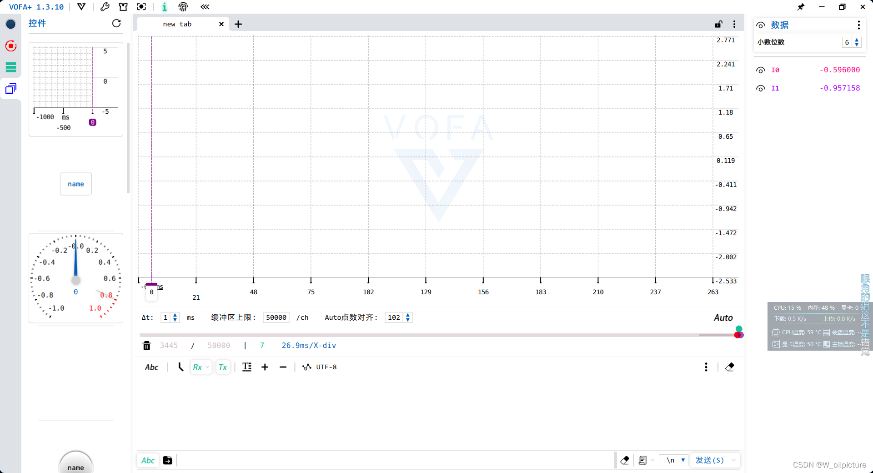Close the new tab
The height and width of the screenshot is (473, 873).
tap(221, 24)
